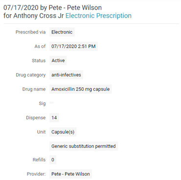The width and height of the screenshot is (181, 180).
Task: Click the Status label
Action: (39, 60)
